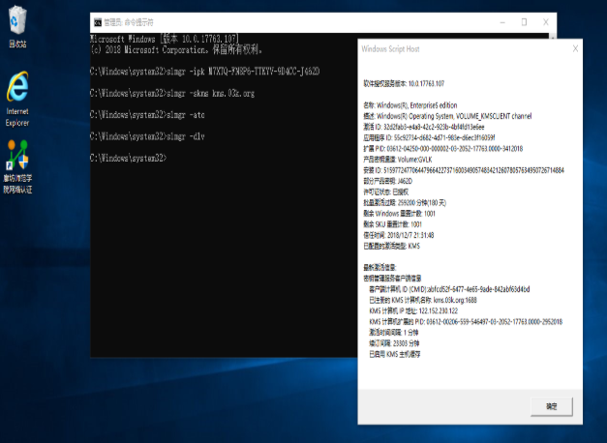Minimize the command prompt window
Viewport: 607px width, 443px height.
click(502, 22)
